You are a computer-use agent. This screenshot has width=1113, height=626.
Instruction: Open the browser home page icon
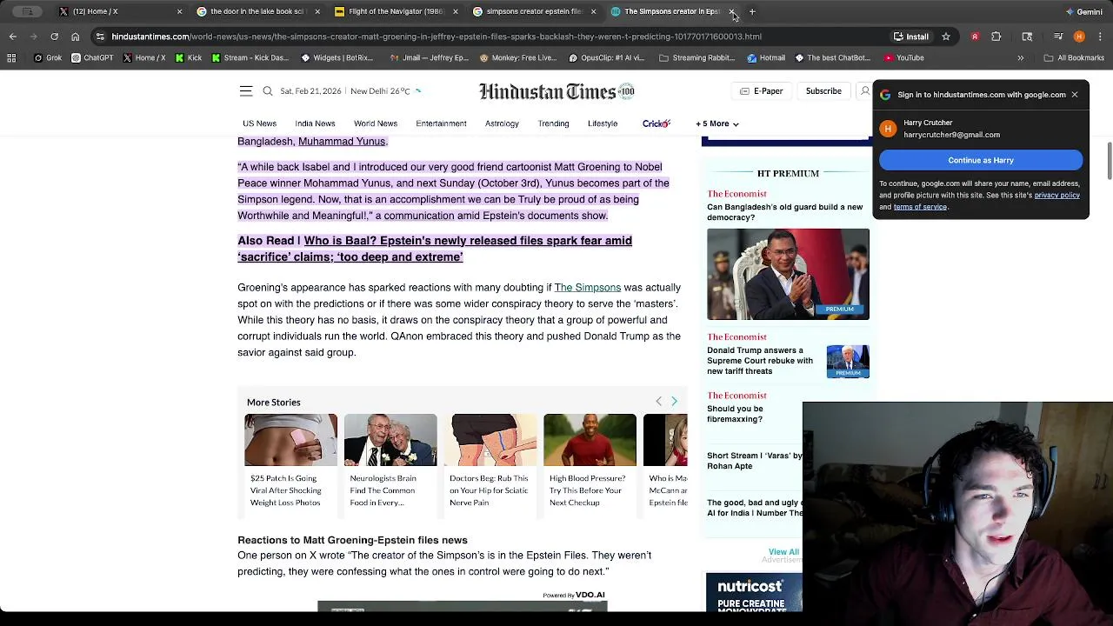pyautogui.click(x=75, y=37)
